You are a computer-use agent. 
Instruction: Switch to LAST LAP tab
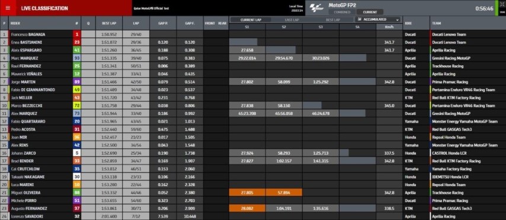tap(291, 20)
